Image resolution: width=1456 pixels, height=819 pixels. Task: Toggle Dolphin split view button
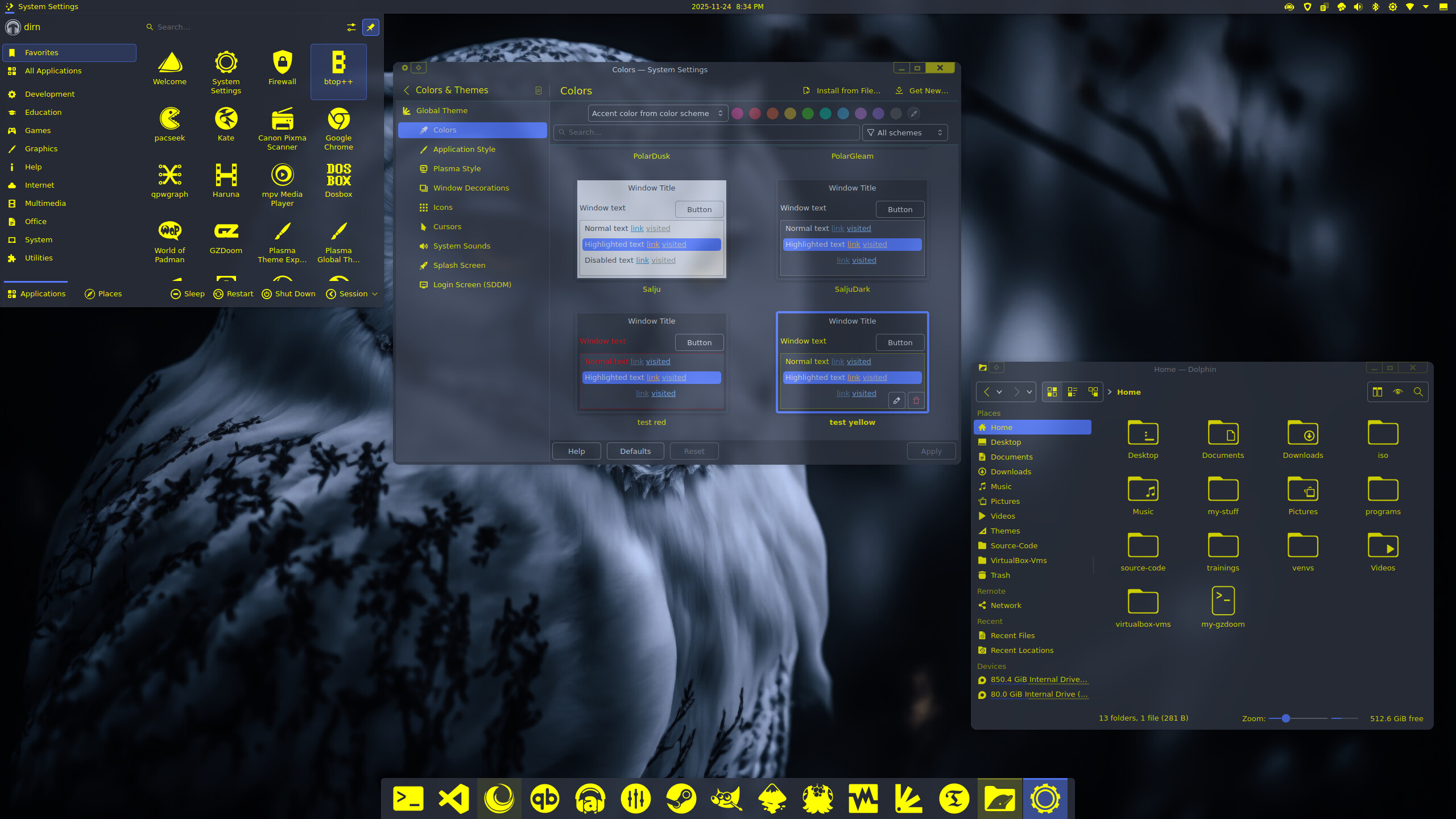point(1378,392)
